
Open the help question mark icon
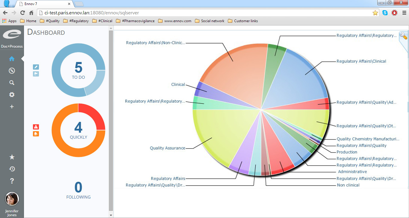pos(12,181)
